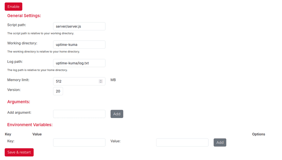This screenshot has width=282, height=160.
Task: Click the Working directory label
Action: [x=22, y=43]
